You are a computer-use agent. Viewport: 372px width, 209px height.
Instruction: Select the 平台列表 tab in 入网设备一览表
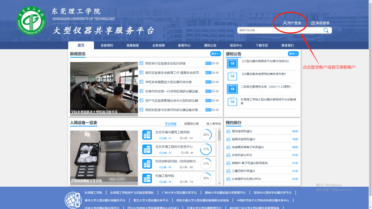[x=170, y=124]
